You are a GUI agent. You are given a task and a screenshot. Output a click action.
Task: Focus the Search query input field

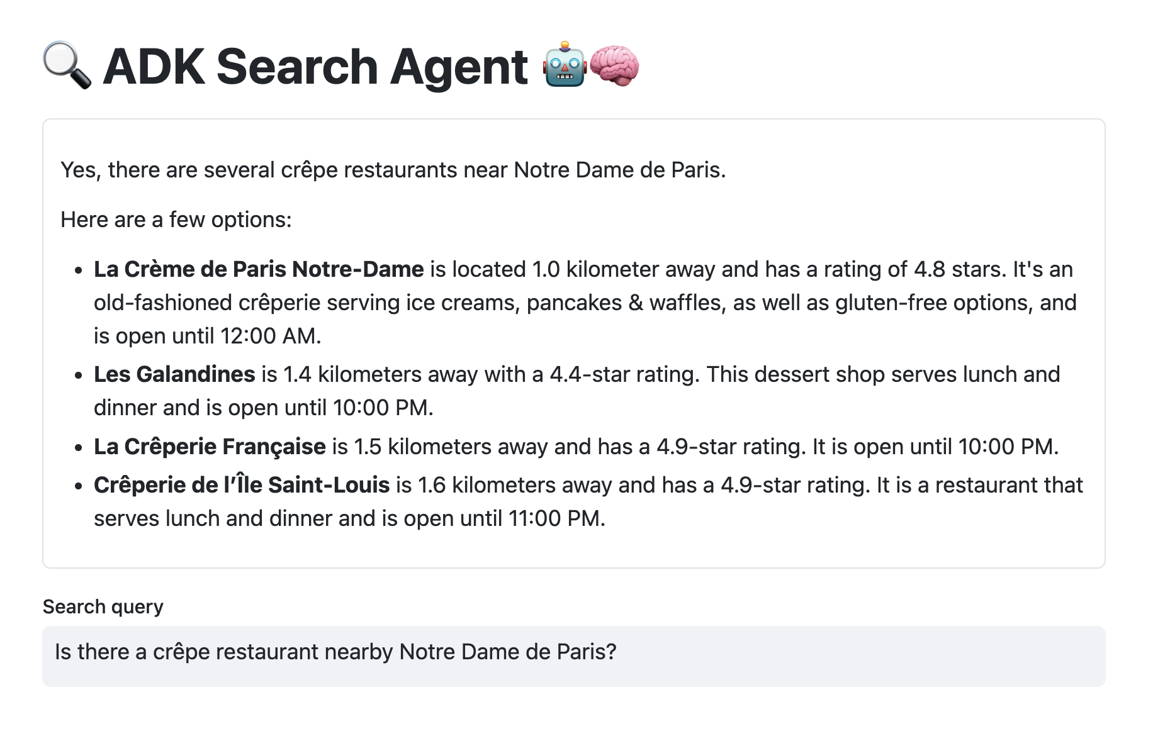tap(573, 656)
